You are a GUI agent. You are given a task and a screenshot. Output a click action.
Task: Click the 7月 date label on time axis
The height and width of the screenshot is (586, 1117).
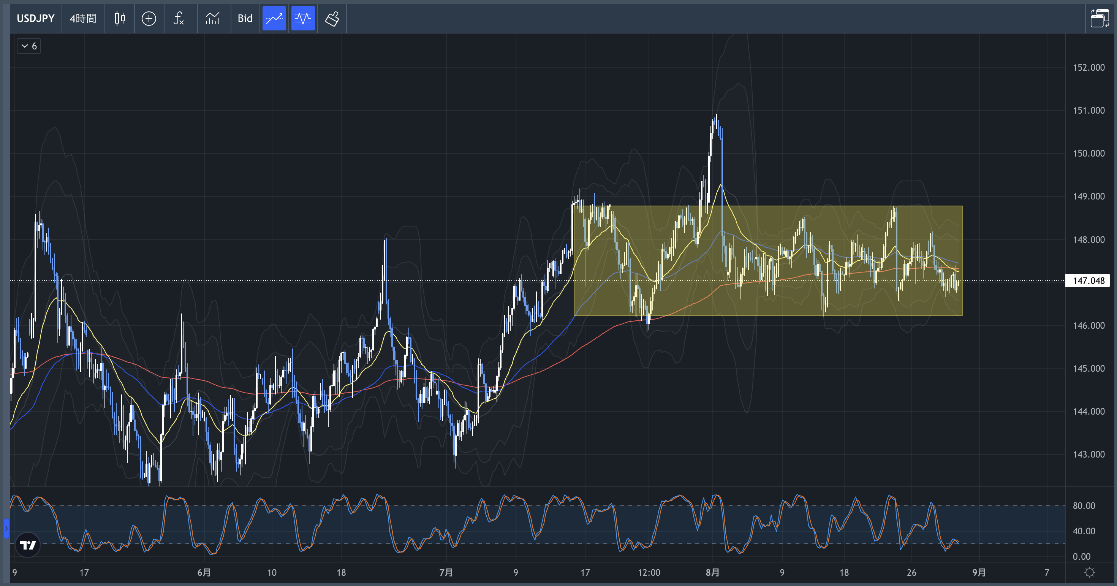click(x=446, y=573)
